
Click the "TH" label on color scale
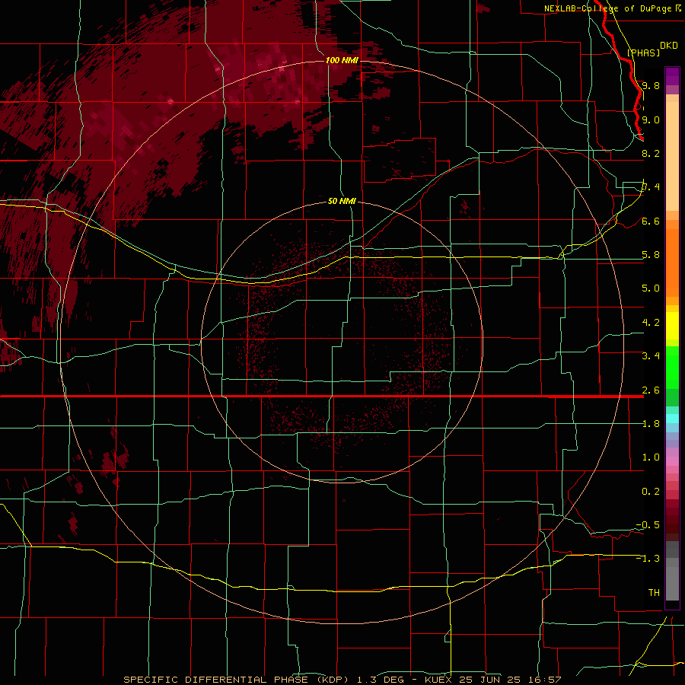654,592
